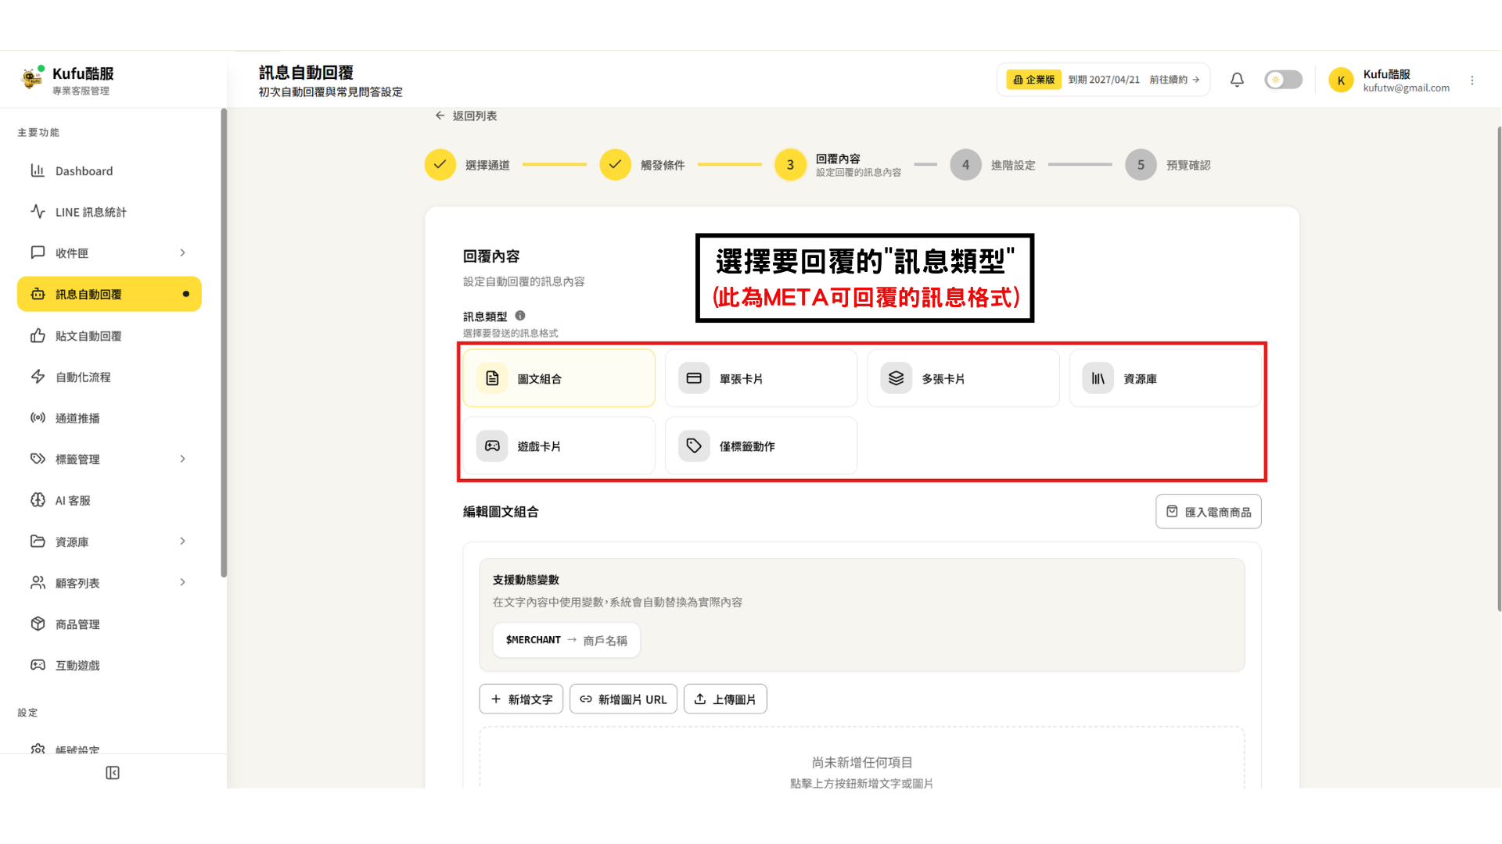Image resolution: width=1502 pixels, height=844 pixels.
Task: Click the sidebar scrollbar
Action: pyautogui.click(x=224, y=344)
